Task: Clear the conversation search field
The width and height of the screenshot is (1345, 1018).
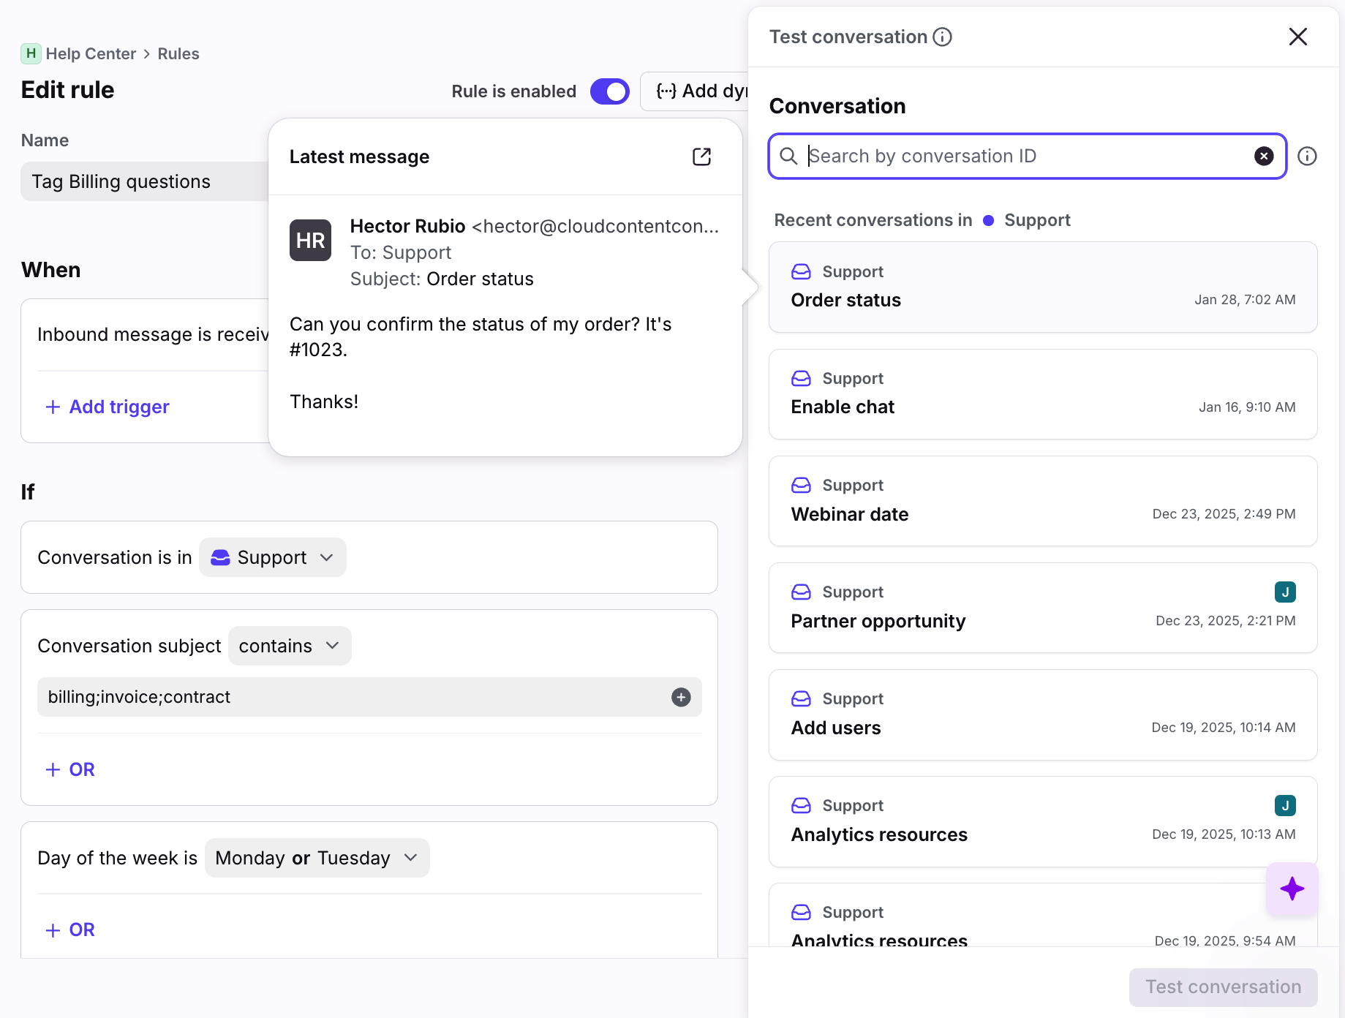Action: [1263, 156]
